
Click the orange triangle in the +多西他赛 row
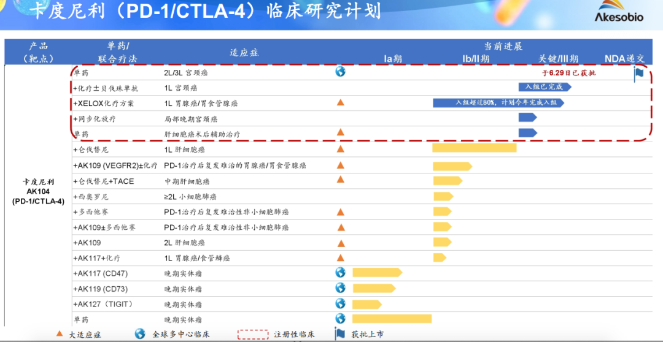(340, 211)
